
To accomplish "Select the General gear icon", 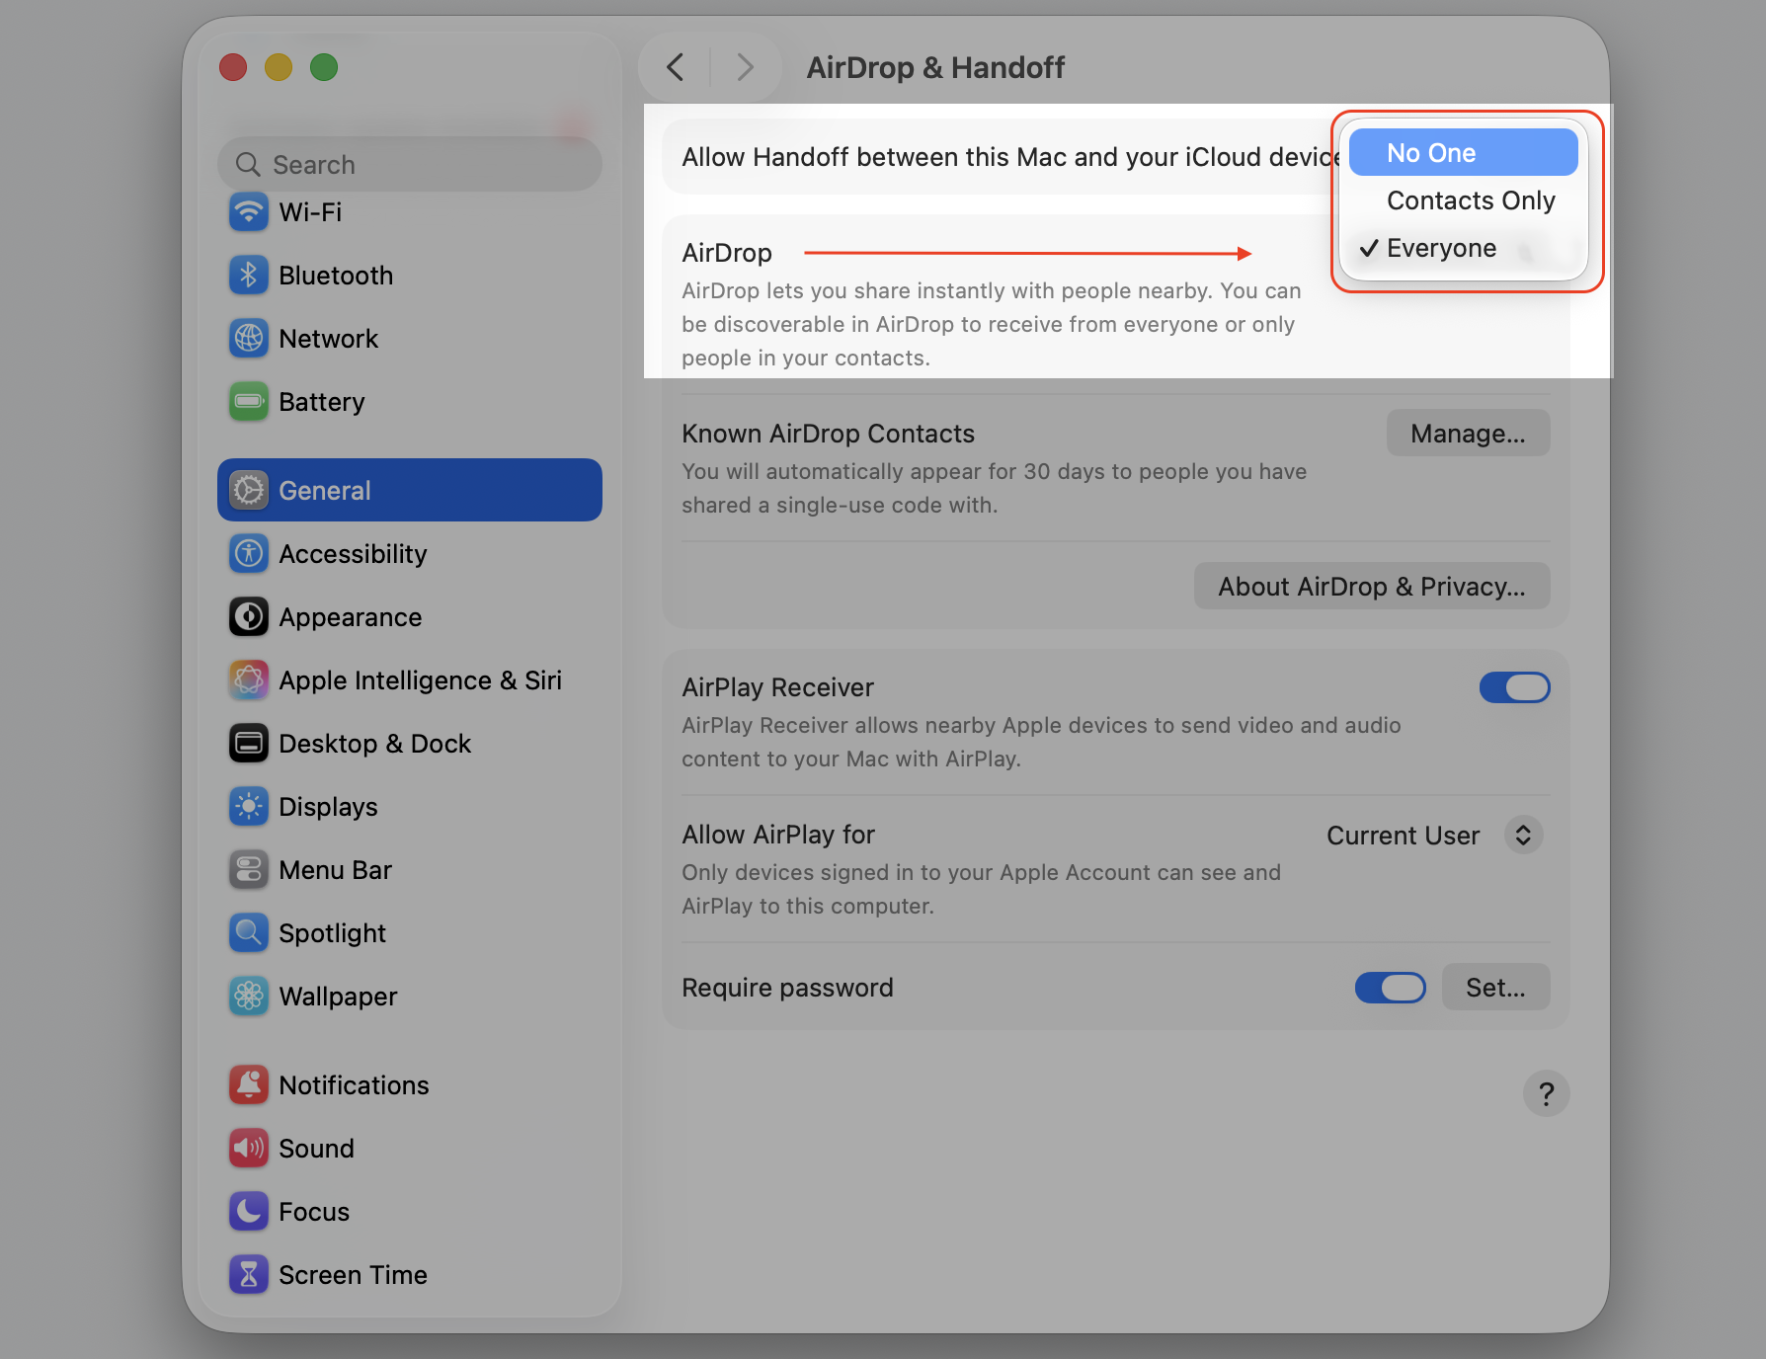I will pos(249,491).
